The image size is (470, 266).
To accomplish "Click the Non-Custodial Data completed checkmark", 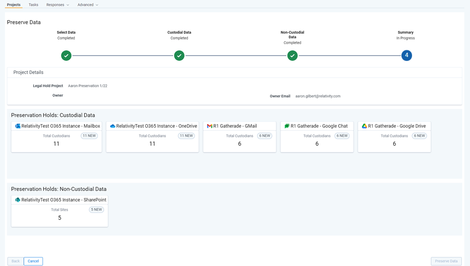I will (x=292, y=56).
